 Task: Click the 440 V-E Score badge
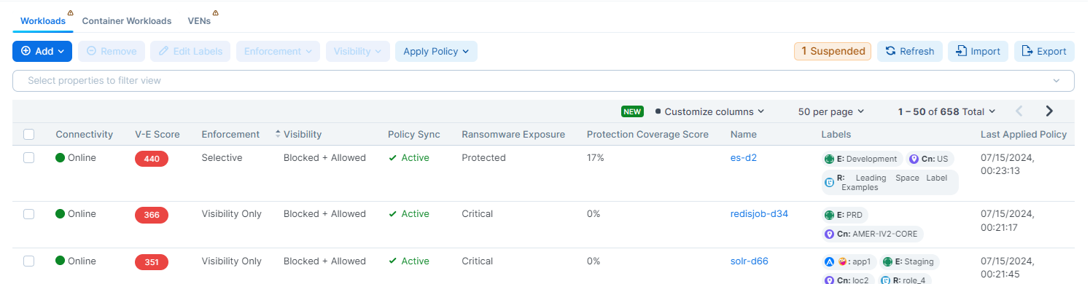(x=152, y=159)
